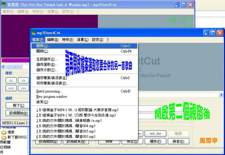
Task: Open 編輯(E) menu in front window
Action: [53, 40]
